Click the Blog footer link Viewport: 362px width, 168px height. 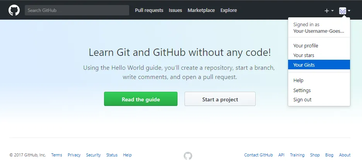[329, 155]
